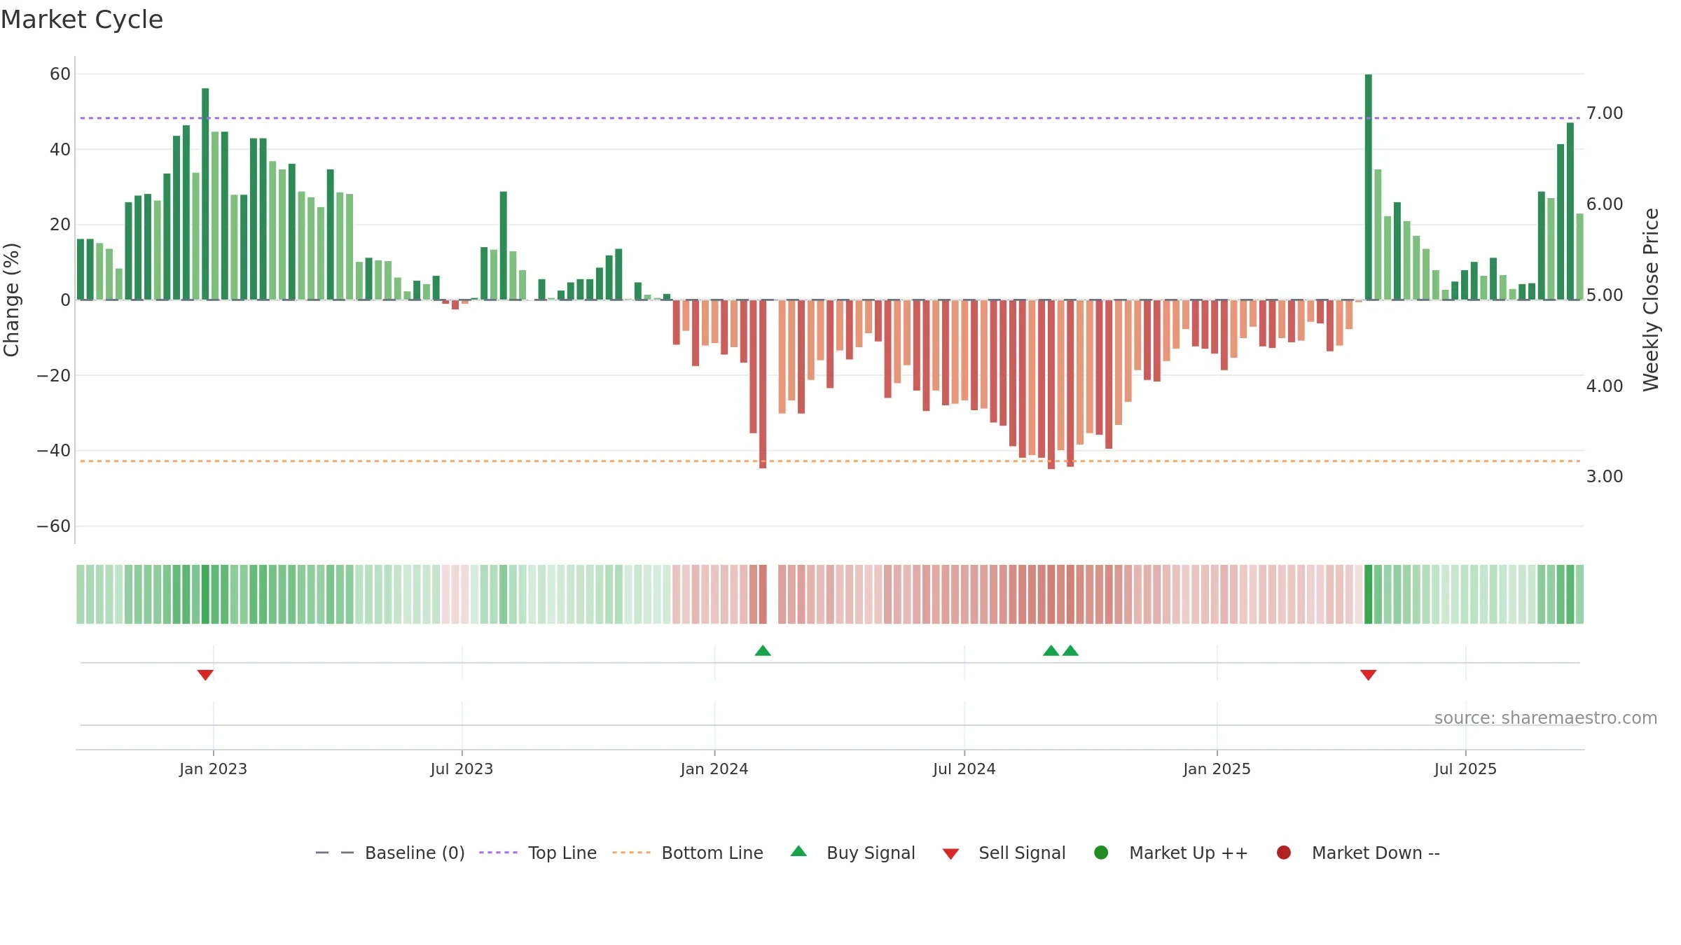Click the '3.00' tick on the price axis
The height and width of the screenshot is (945, 1681).
1605,477
